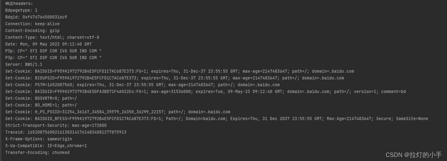Select the Transfer-Encoding chunked line
The height and width of the screenshot is (161, 447).
37,153
